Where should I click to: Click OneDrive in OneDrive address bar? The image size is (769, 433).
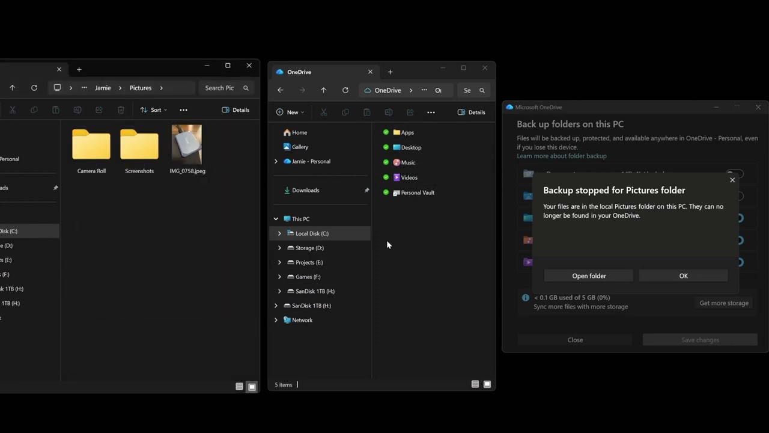tap(388, 90)
